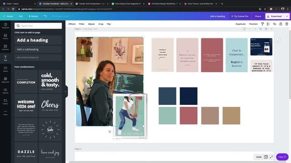The width and height of the screenshot is (291, 163).
Task: Click the rotate handle below the photo
Action: [110, 132]
